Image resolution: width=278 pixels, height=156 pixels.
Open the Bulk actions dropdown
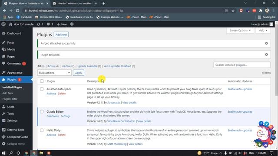pos(54,73)
